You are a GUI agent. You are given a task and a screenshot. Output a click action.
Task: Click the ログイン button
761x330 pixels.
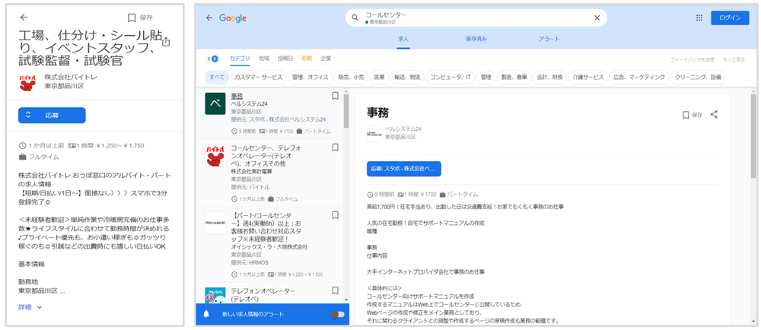point(730,18)
